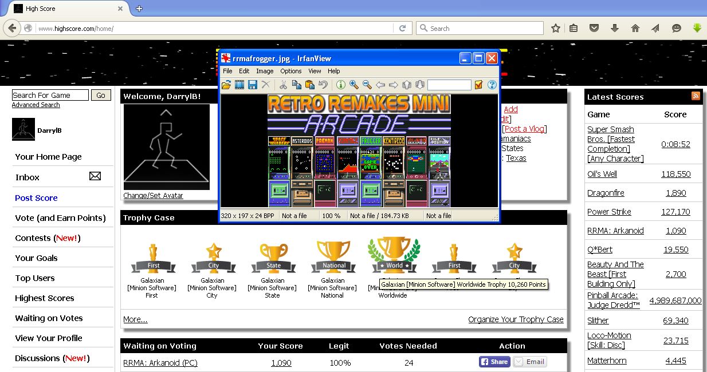
Task: Click the Undo arrow in IrfanView toolbar
Action: [323, 85]
